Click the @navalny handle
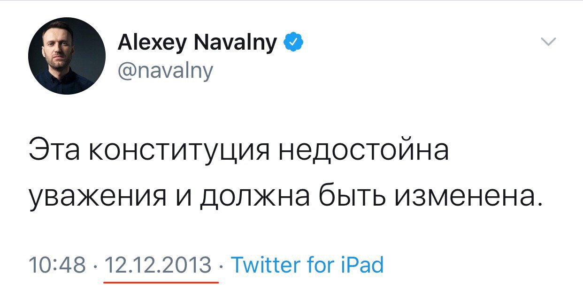Image resolution: width=583 pixels, height=296 pixels. (165, 71)
